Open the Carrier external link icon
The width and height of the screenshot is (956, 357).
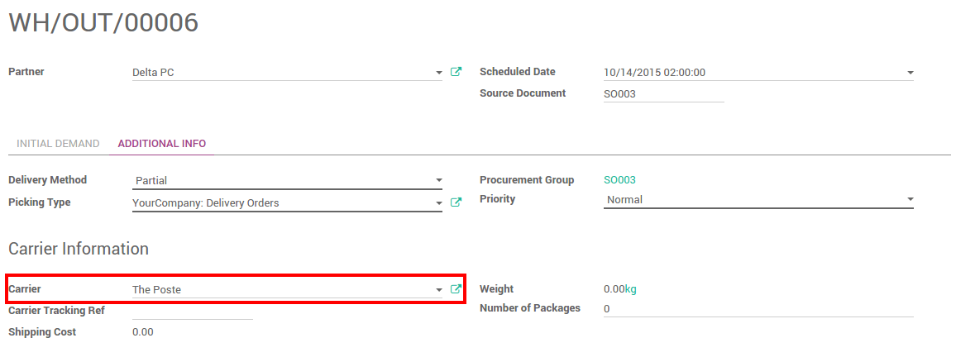point(456,289)
